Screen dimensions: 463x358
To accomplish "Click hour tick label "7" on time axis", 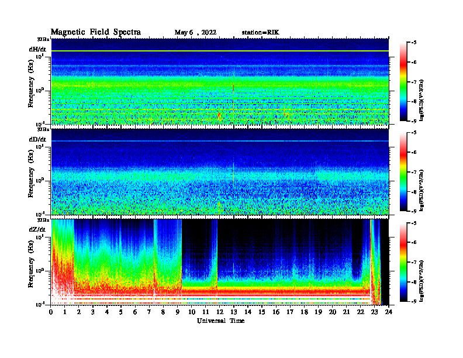I will point(149,312).
